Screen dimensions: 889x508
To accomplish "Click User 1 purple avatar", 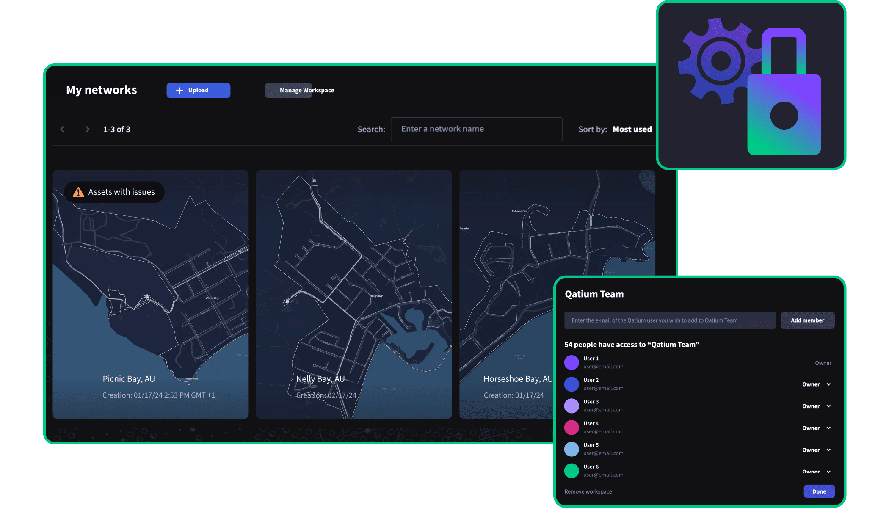I will coord(571,363).
